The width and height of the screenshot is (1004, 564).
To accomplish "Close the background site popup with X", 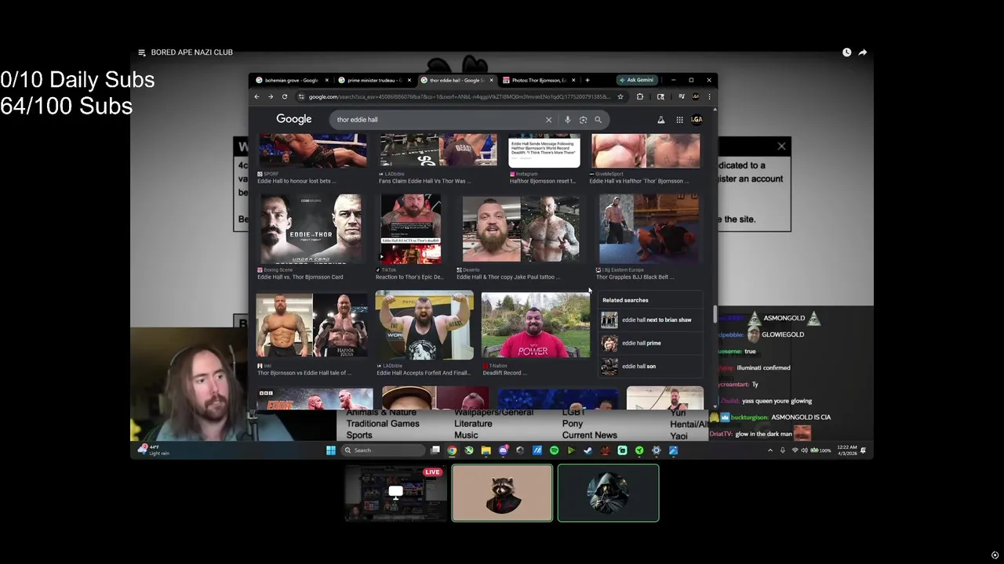I will tap(781, 146).
